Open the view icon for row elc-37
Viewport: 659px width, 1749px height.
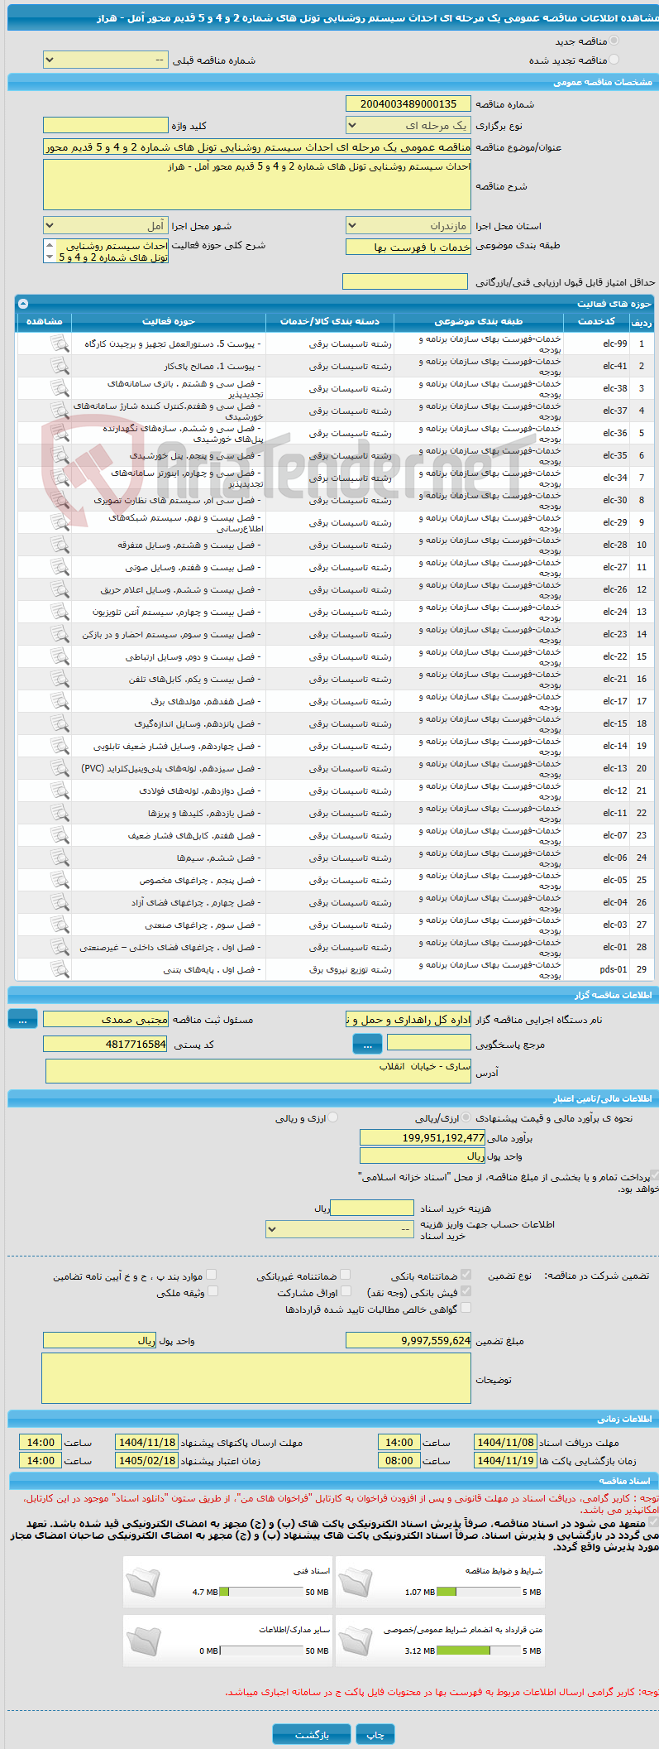coord(60,411)
